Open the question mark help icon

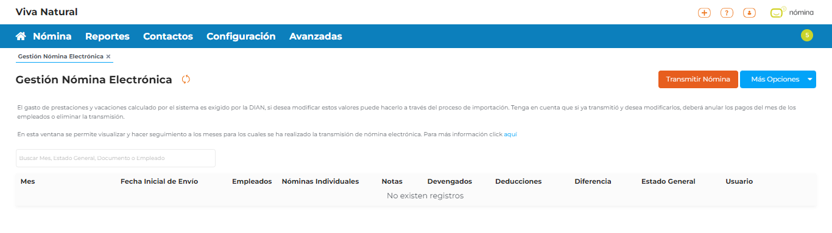tap(727, 13)
